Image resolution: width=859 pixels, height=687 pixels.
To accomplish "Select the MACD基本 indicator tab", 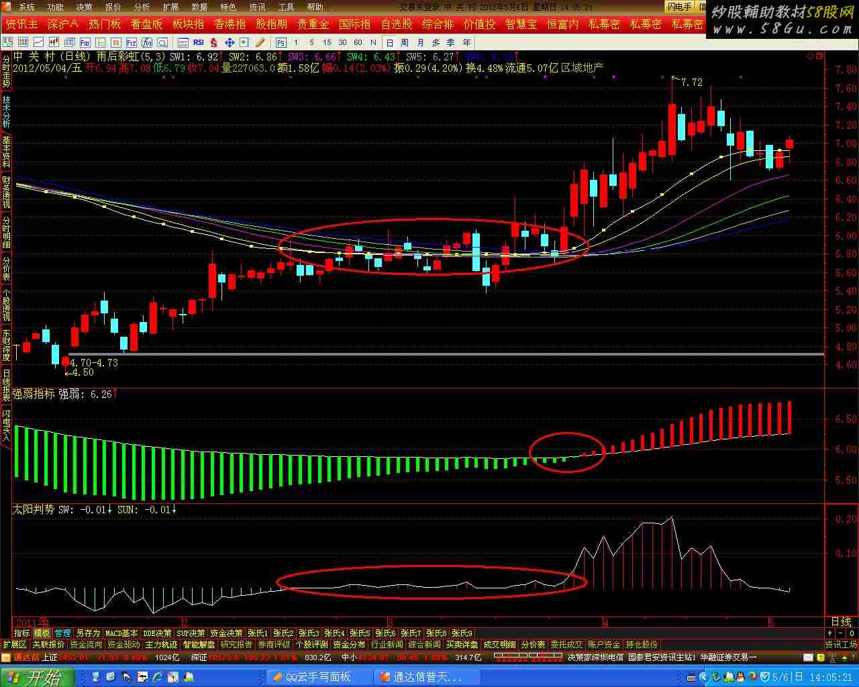I will (x=121, y=633).
